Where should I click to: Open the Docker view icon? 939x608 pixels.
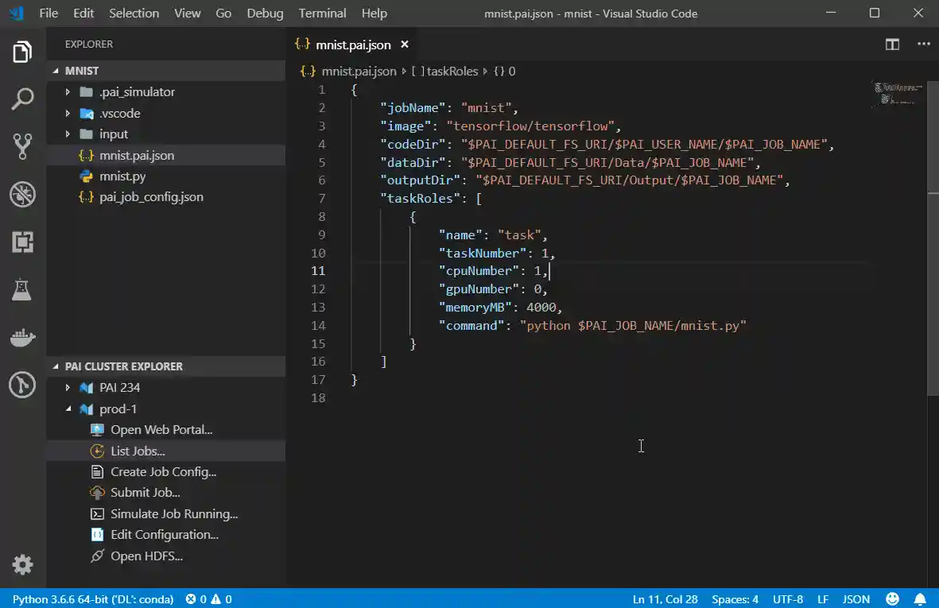tap(22, 338)
